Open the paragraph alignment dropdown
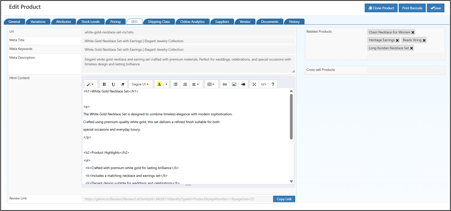Image resolution: width=451 pixels, height=211 pixels. pos(196,84)
